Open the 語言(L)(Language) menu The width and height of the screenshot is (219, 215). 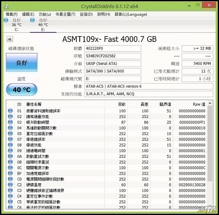[131, 14]
